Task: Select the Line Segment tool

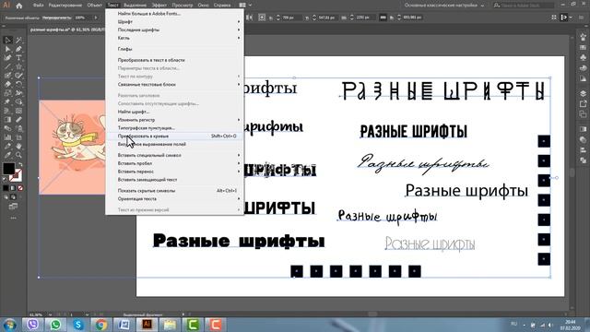Action: click(8, 66)
